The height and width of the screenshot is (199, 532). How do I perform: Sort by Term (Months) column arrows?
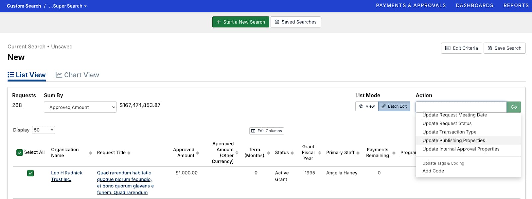tap(269, 153)
